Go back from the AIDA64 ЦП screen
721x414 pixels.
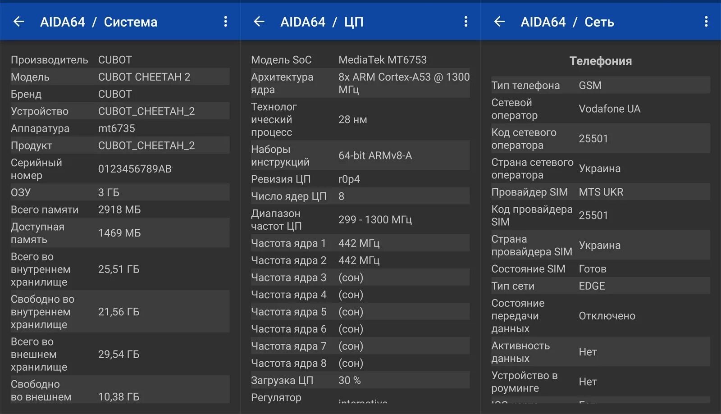[259, 22]
